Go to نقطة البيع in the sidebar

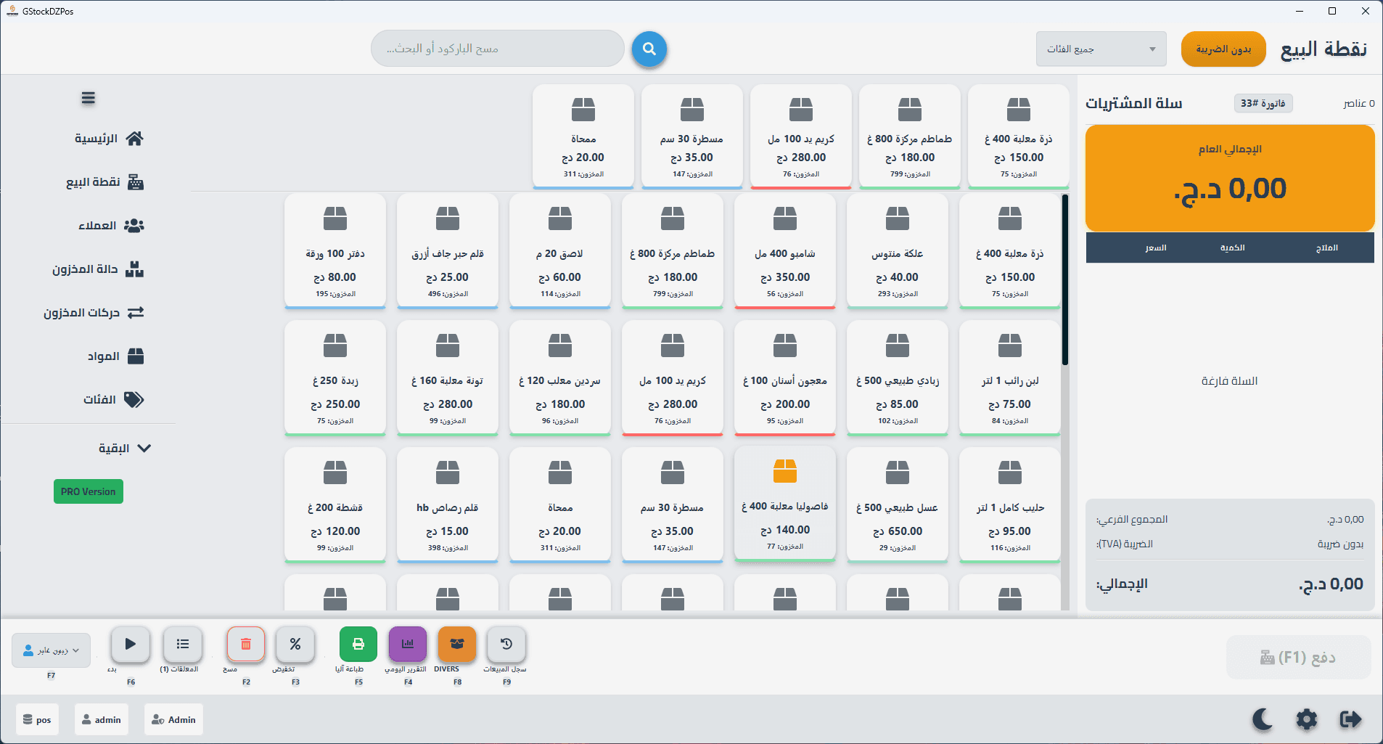tap(105, 182)
